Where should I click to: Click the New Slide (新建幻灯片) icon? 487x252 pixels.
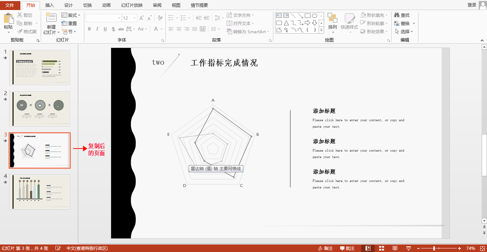(x=51, y=19)
